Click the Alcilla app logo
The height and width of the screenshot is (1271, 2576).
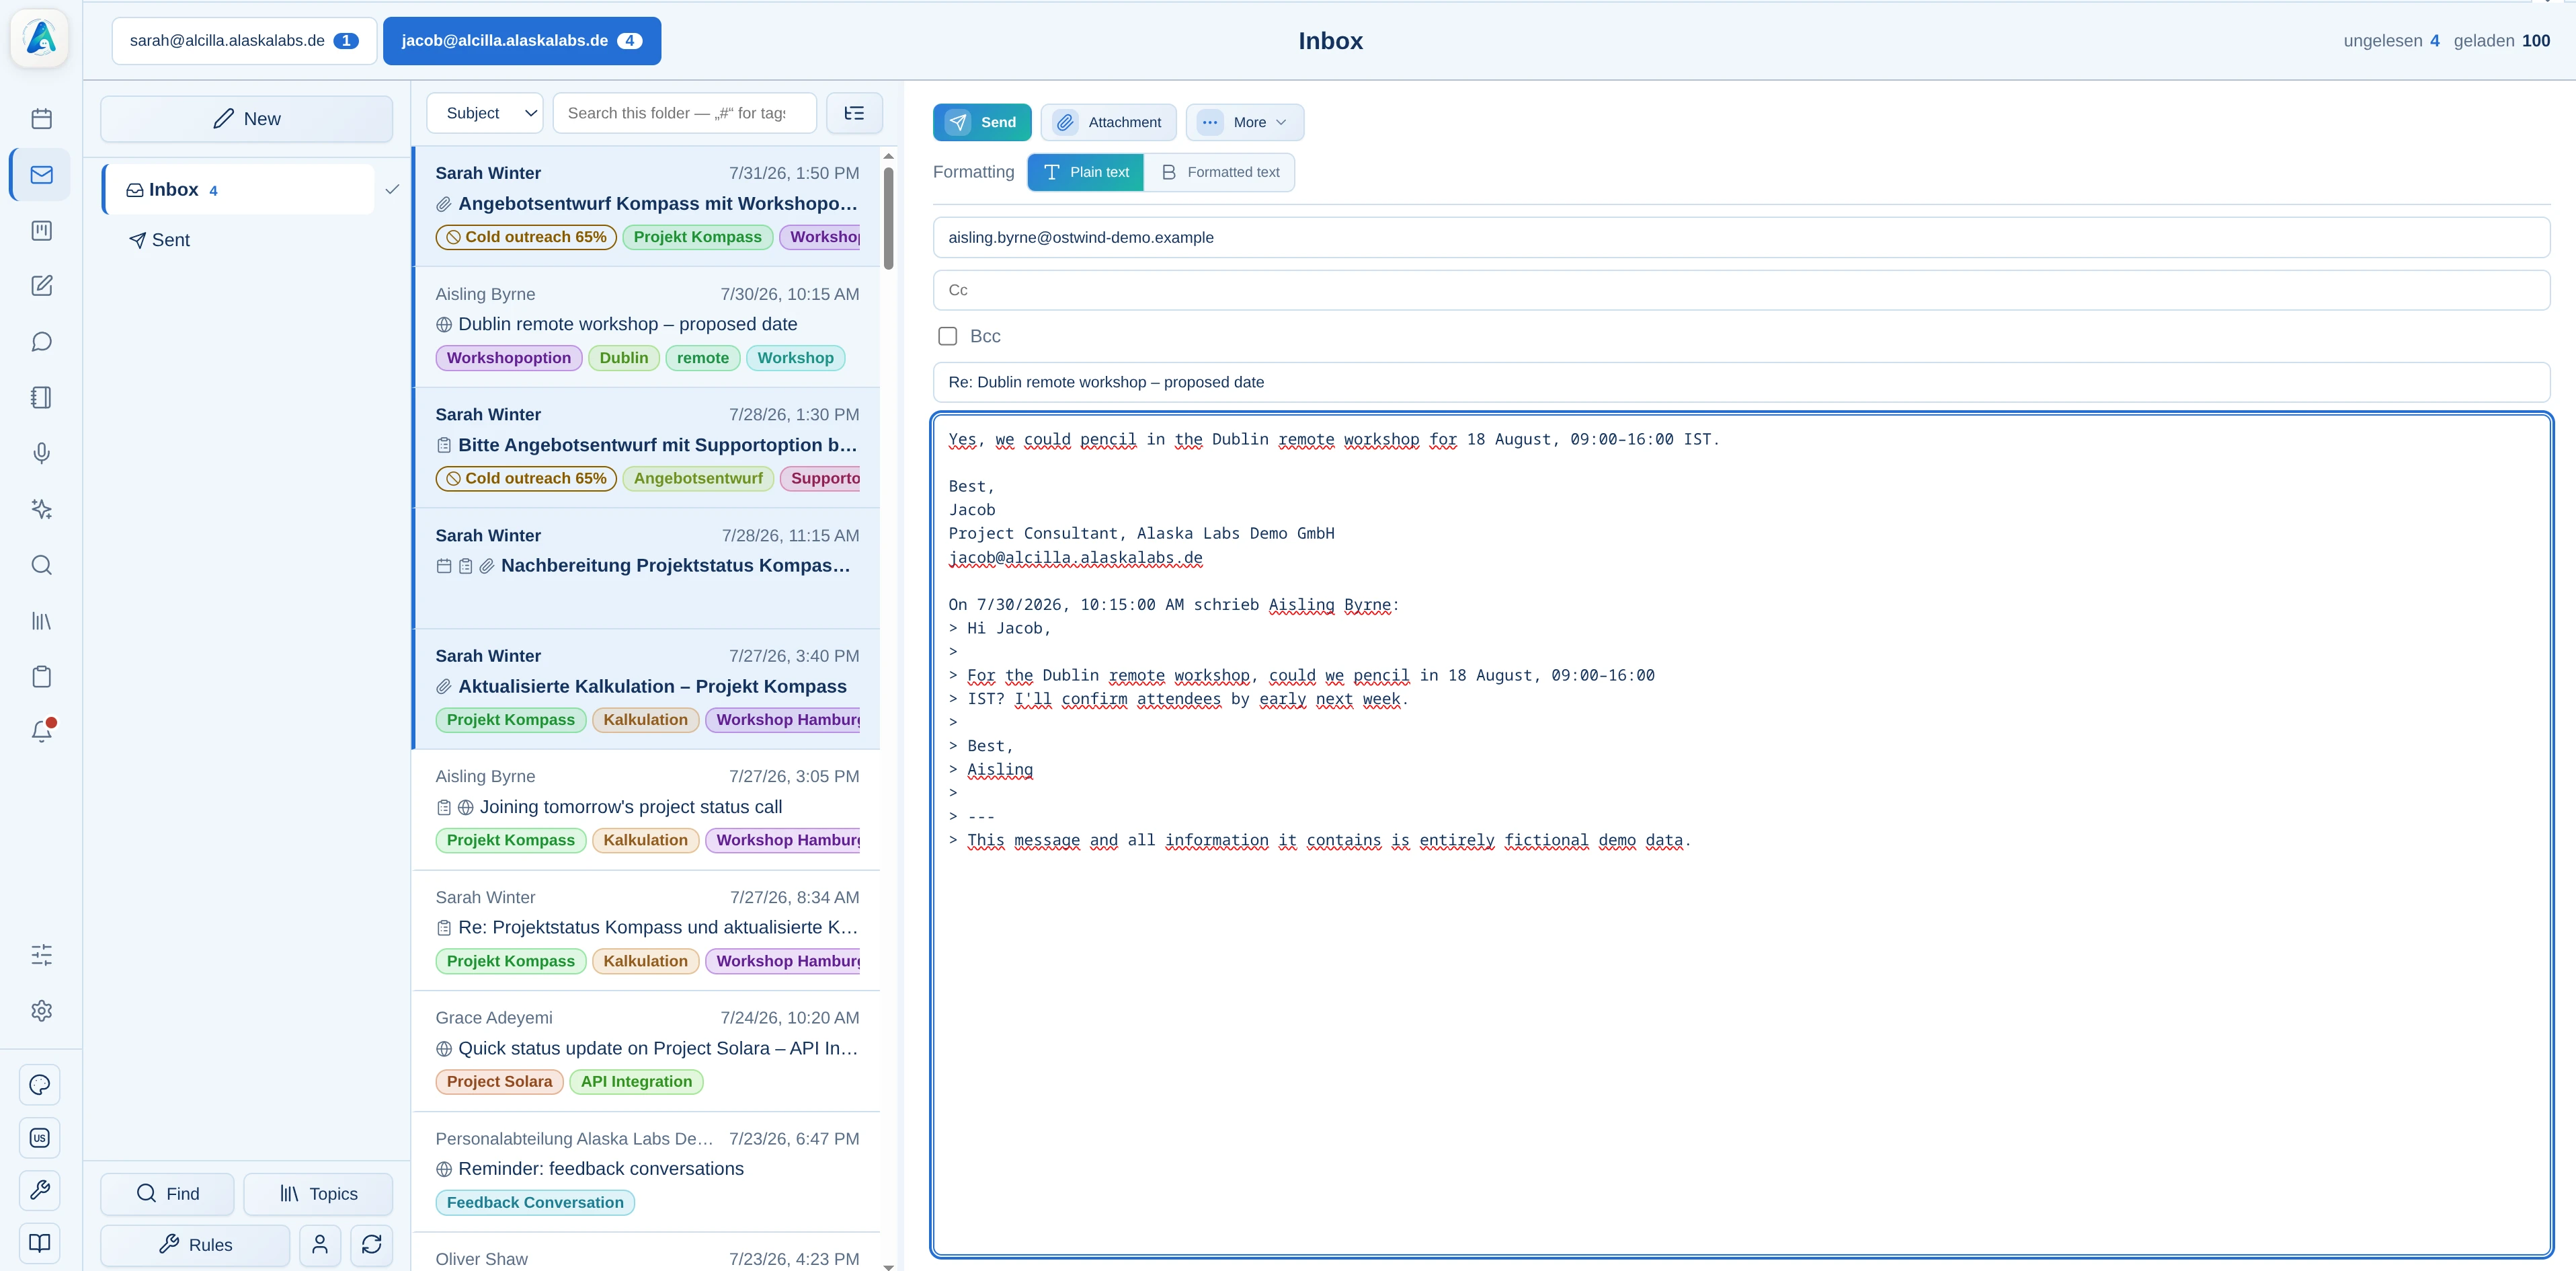click(40, 39)
